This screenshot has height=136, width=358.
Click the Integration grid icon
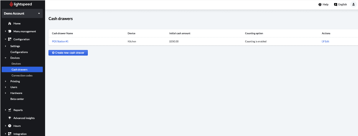[10, 134]
